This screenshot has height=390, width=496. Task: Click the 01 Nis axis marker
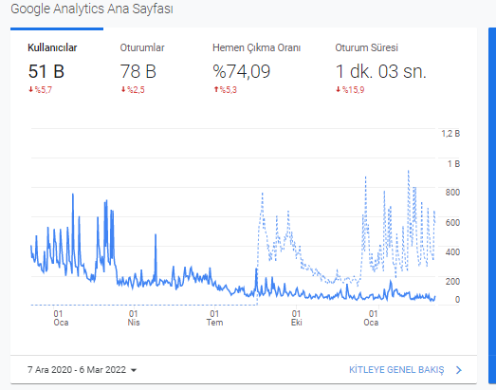click(134, 318)
